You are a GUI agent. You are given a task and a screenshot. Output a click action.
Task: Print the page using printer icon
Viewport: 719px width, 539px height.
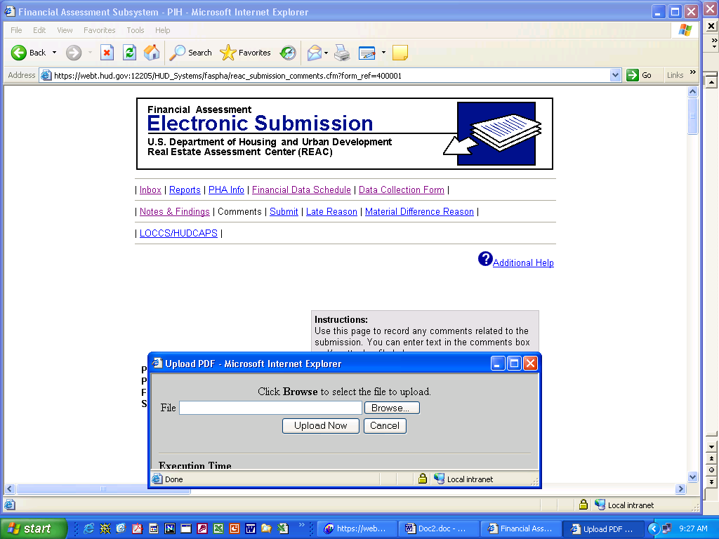tap(342, 53)
